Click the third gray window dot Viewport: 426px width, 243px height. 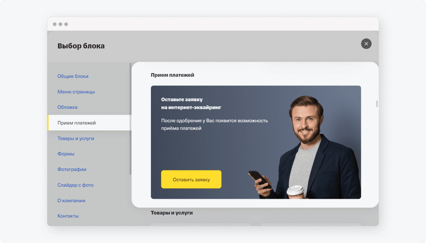[66, 24]
